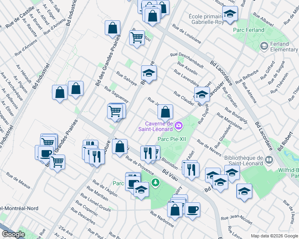Click the Map data ©2026 Google attribution
This screenshot has width=299, height=239.
[x=274, y=236]
